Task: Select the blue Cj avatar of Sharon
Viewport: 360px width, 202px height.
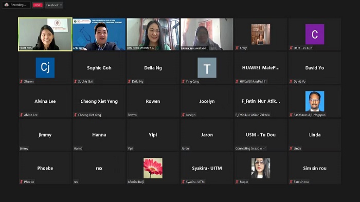Action: [45, 68]
